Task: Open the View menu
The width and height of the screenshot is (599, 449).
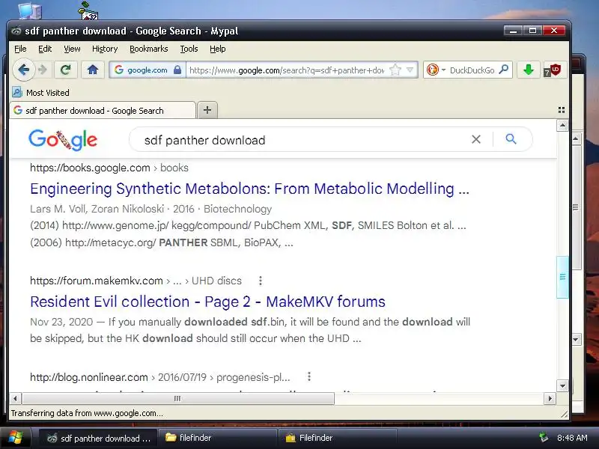Action: pyautogui.click(x=72, y=49)
